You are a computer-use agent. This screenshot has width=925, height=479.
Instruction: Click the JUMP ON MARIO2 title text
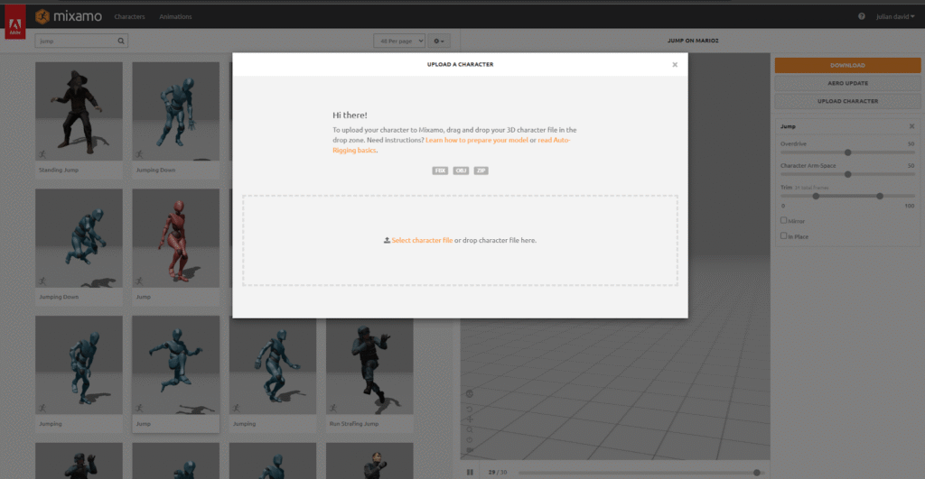point(693,41)
